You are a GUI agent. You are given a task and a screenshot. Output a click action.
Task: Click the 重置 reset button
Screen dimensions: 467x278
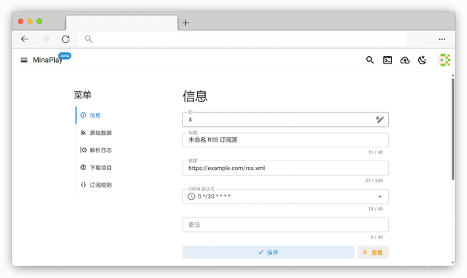point(373,252)
